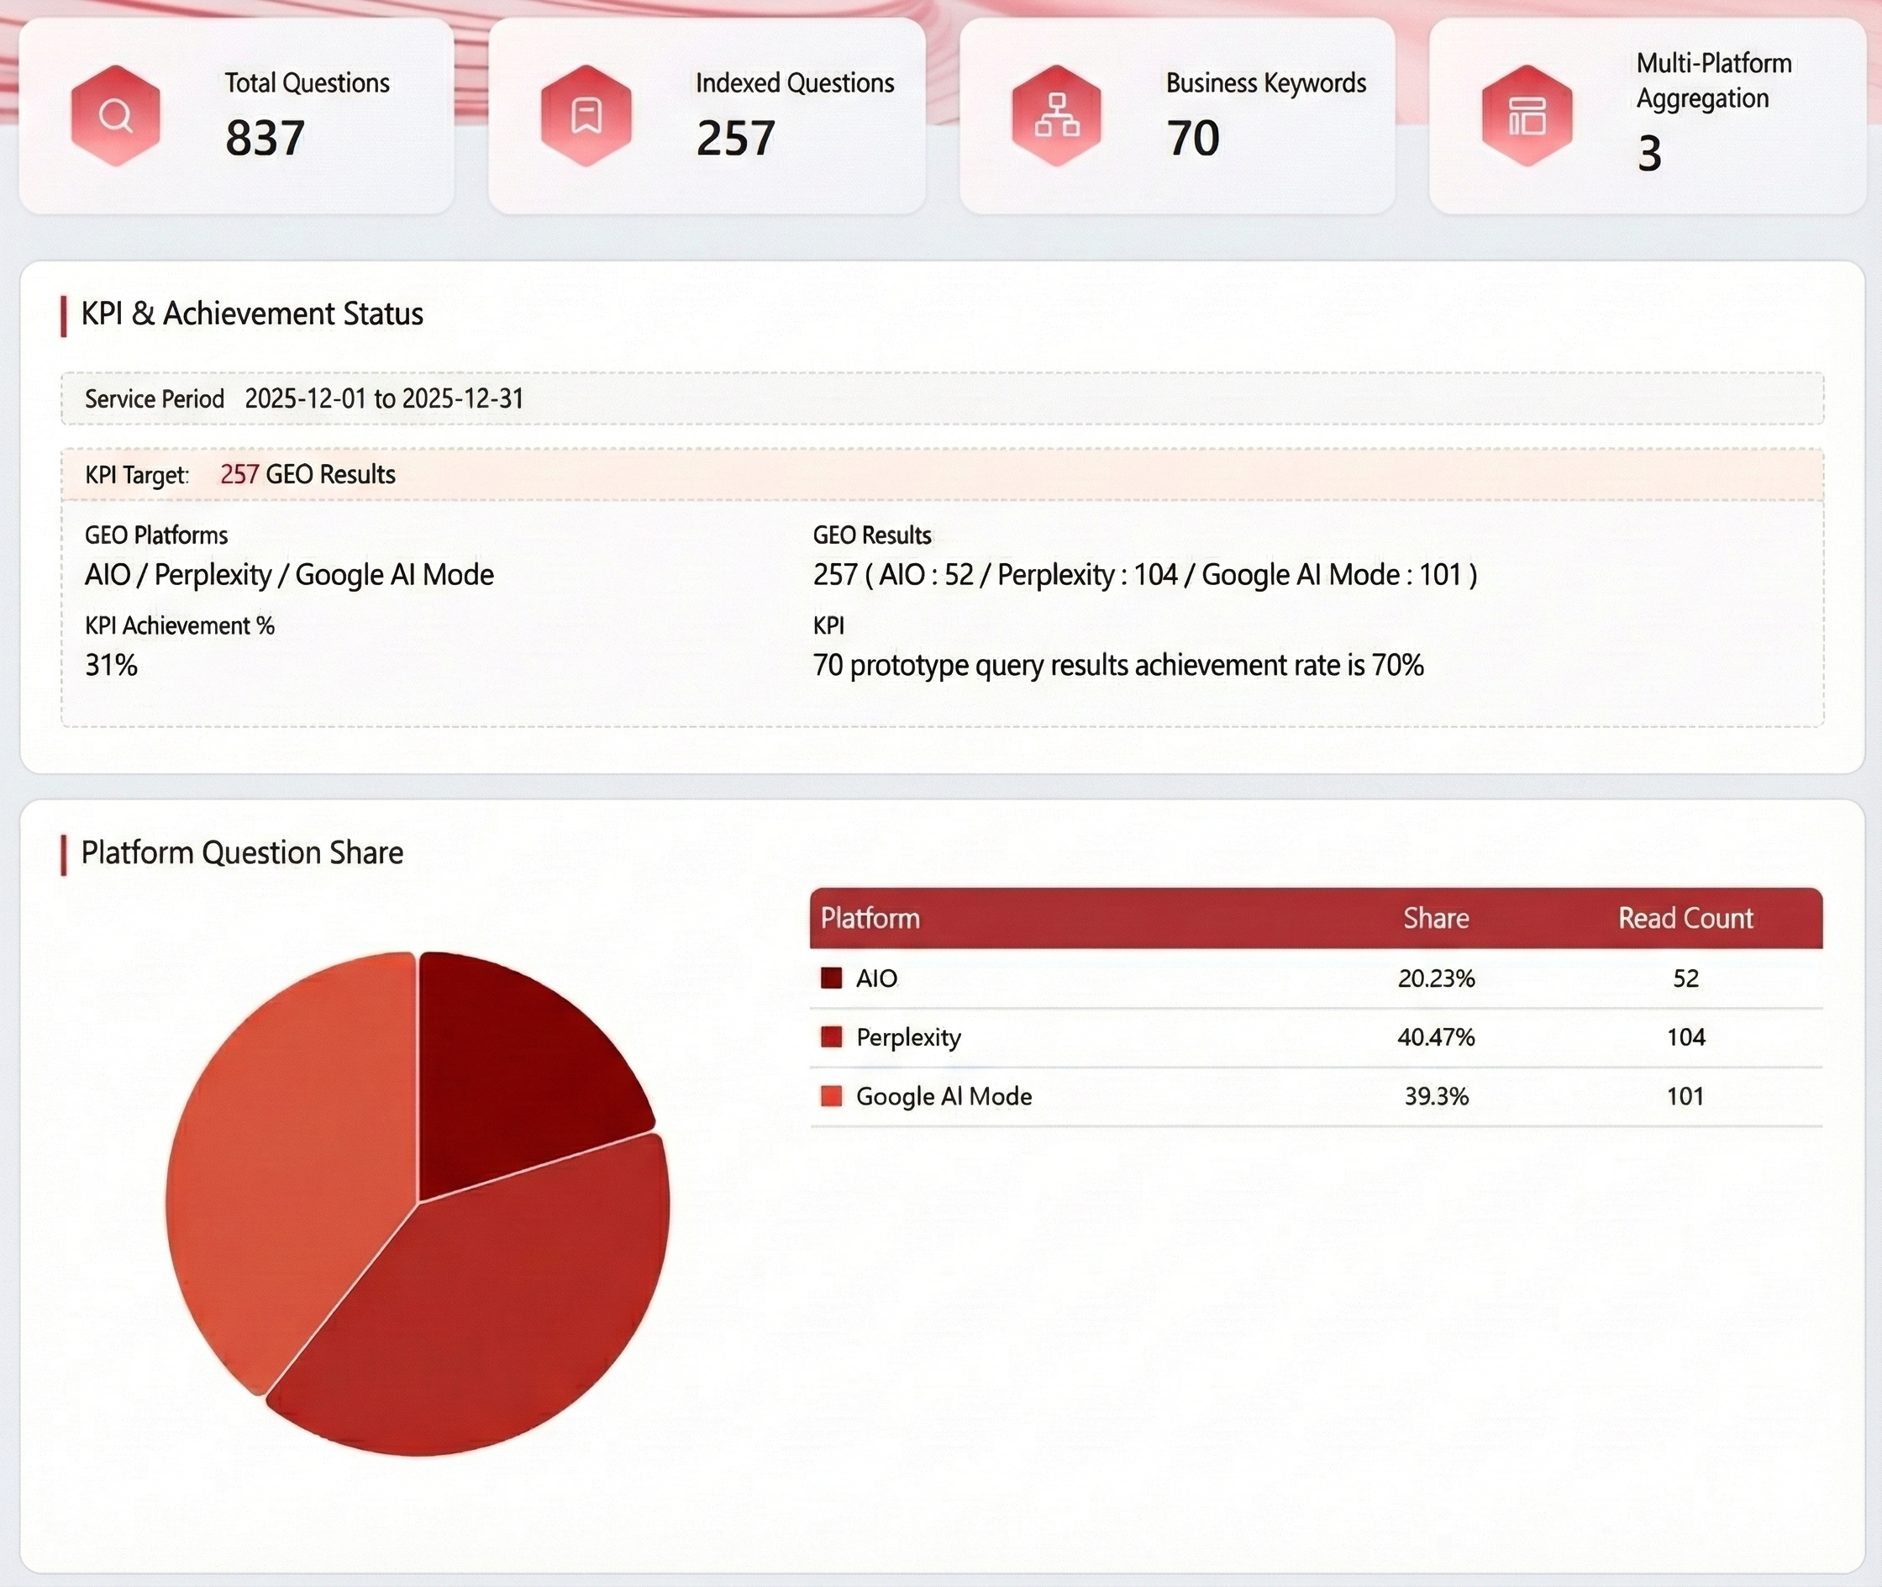Click the AIO legend color square
Screen dimensions: 1882x1587
click(831, 978)
